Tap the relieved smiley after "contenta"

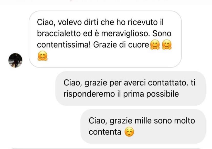(x=129, y=132)
